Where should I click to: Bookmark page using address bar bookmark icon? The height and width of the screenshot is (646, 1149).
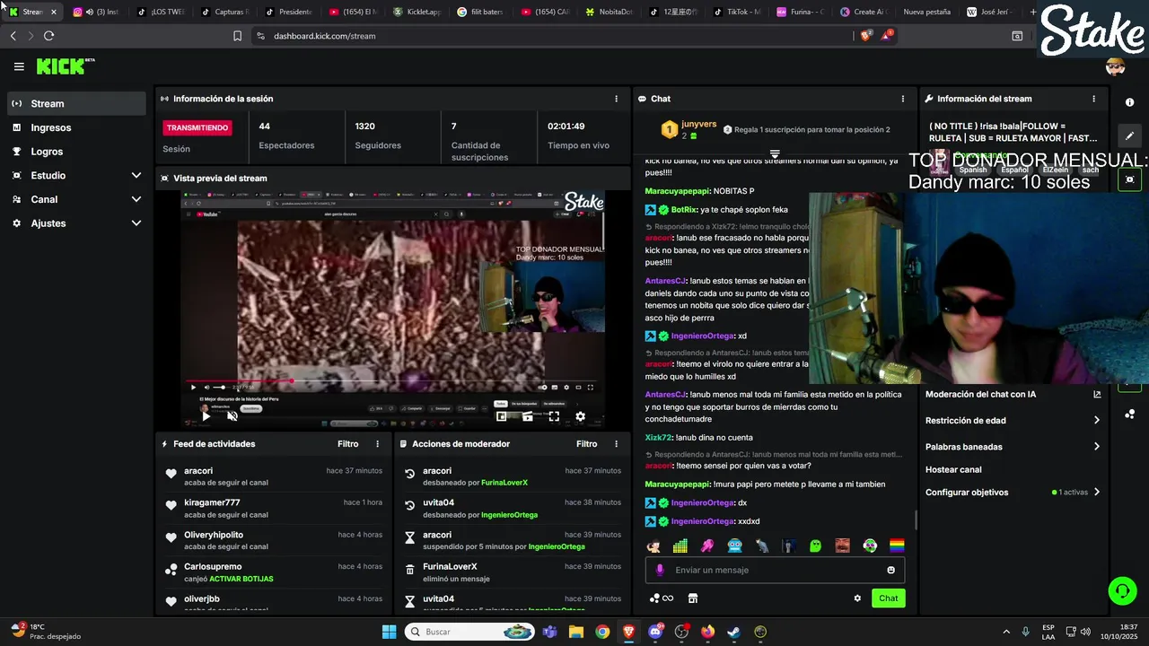click(237, 36)
